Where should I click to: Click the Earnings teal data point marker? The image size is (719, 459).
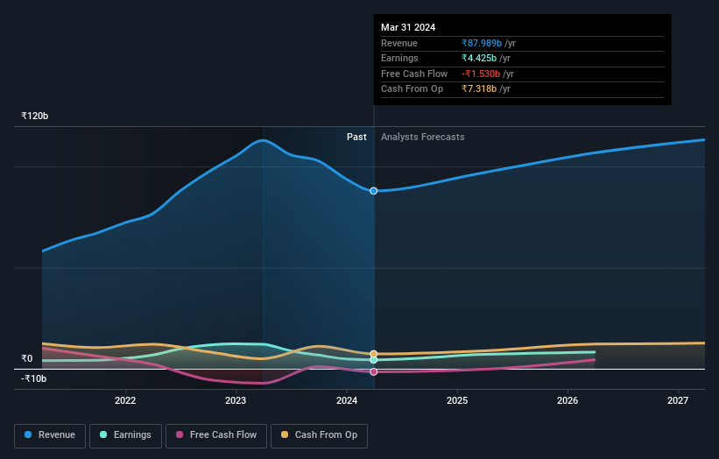click(374, 360)
